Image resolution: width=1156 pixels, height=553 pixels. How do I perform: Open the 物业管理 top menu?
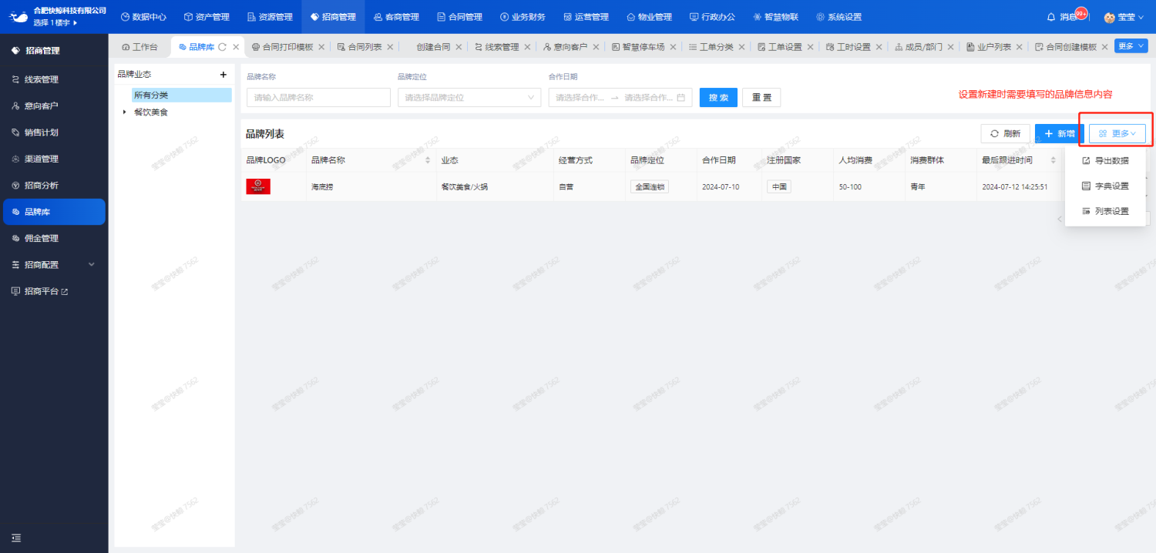(x=649, y=17)
